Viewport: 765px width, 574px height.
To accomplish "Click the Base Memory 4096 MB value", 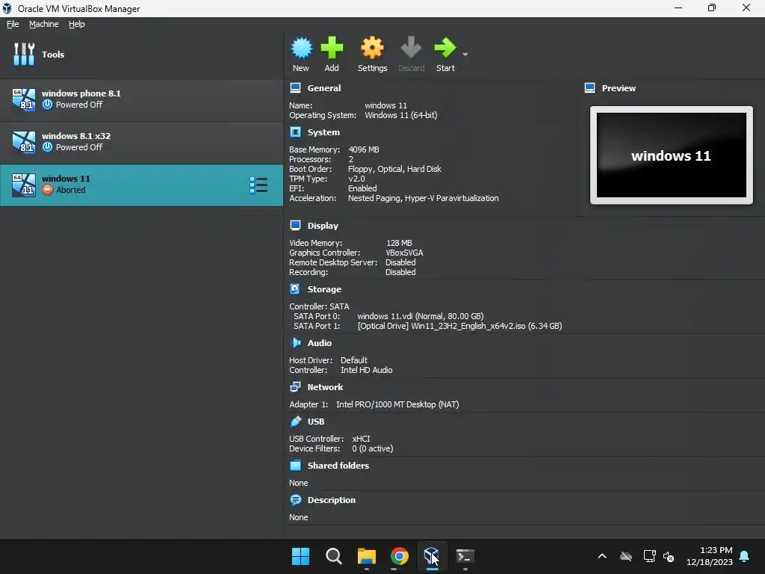I will click(x=364, y=149).
